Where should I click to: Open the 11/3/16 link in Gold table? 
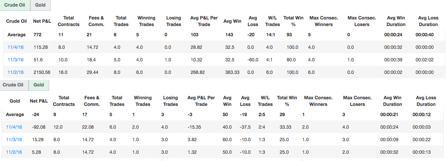pos(14,140)
